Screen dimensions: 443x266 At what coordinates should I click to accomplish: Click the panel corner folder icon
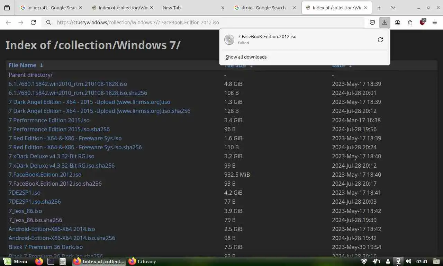(436, 261)
